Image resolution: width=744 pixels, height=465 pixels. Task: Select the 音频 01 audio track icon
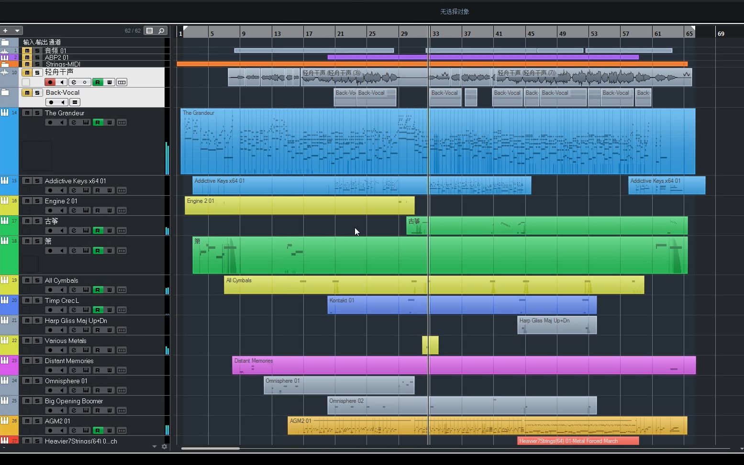pyautogui.click(x=5, y=51)
